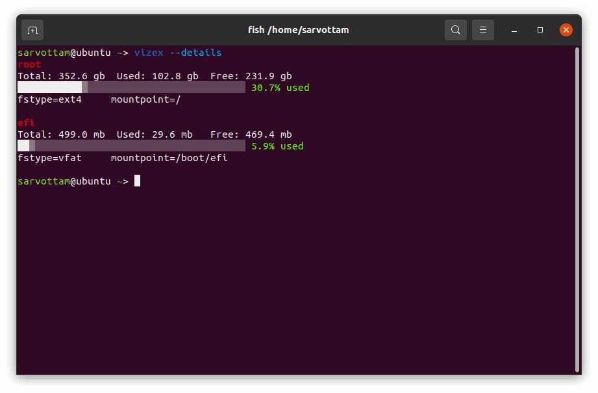Open the hamburger menu

(x=483, y=30)
